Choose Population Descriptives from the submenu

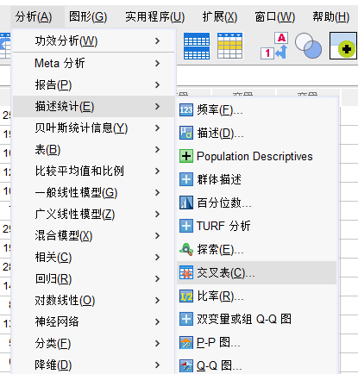[x=256, y=156]
